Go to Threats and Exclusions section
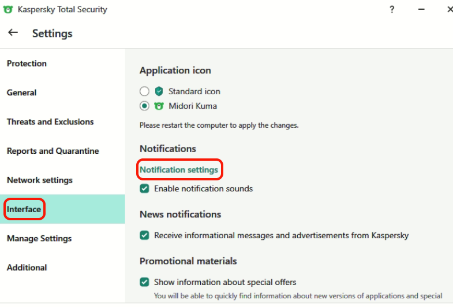This screenshot has width=453, height=307. 50,122
